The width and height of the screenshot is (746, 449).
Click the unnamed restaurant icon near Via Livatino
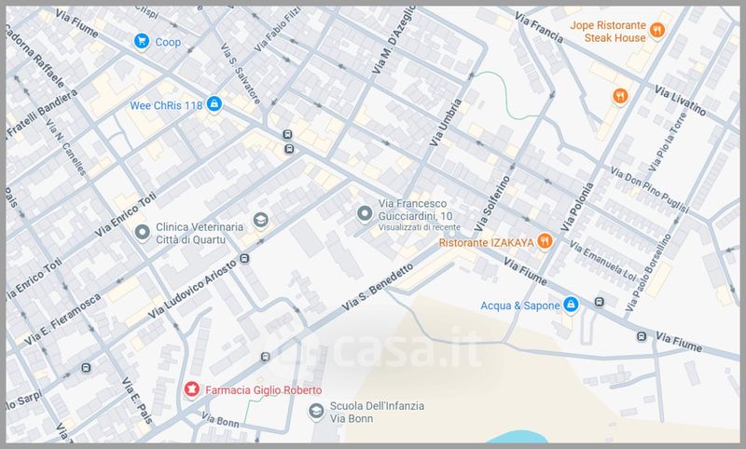pyautogui.click(x=619, y=97)
